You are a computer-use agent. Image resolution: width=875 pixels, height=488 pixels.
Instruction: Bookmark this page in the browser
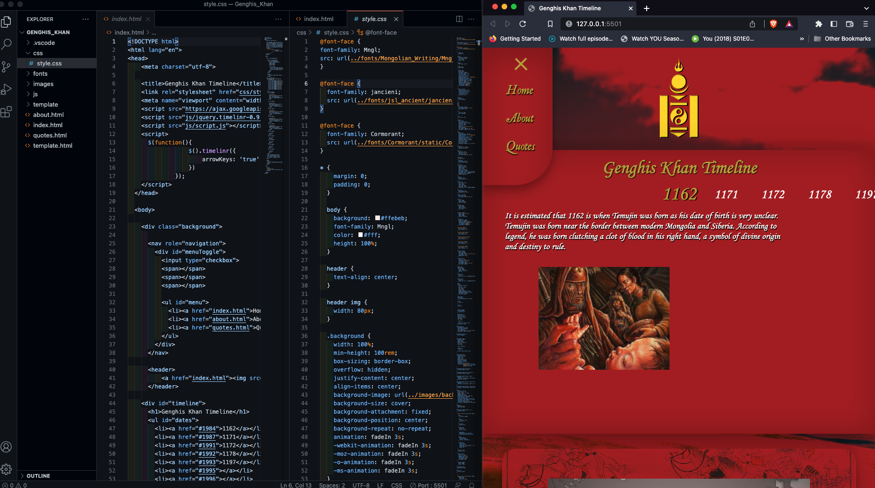click(550, 24)
